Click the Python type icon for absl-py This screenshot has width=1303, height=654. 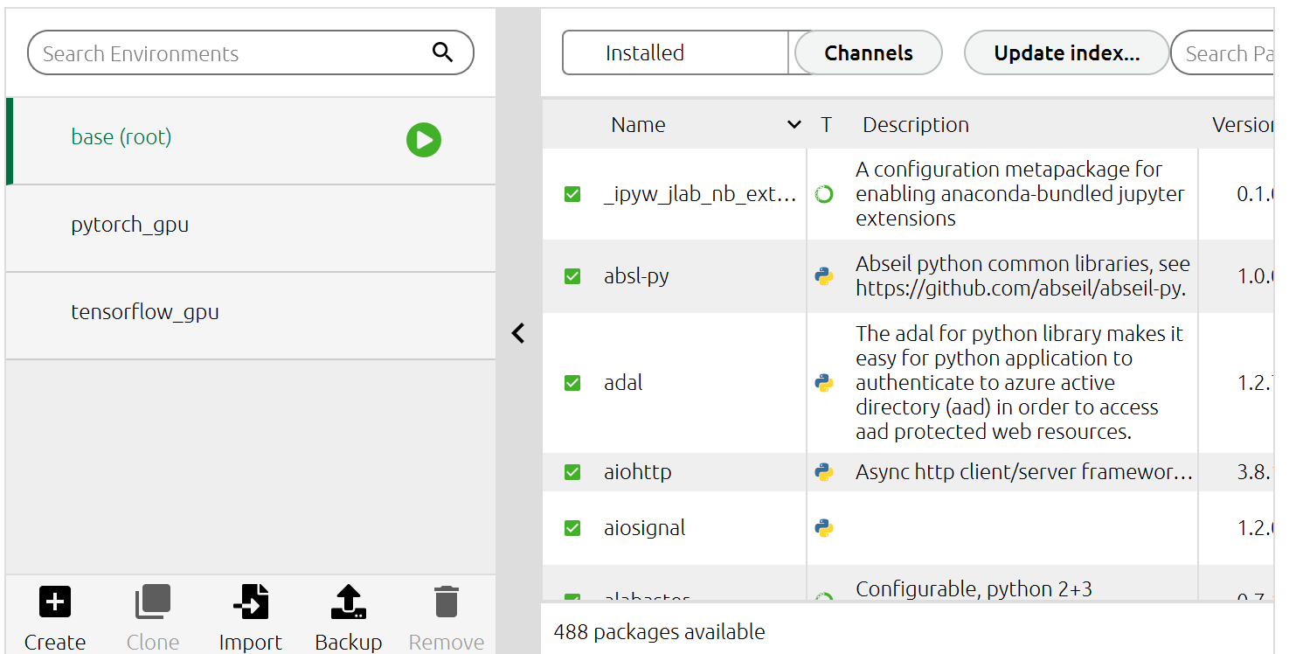point(823,276)
